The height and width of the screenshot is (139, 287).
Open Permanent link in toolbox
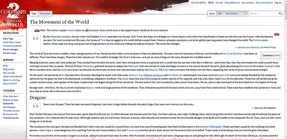(x=10, y=114)
